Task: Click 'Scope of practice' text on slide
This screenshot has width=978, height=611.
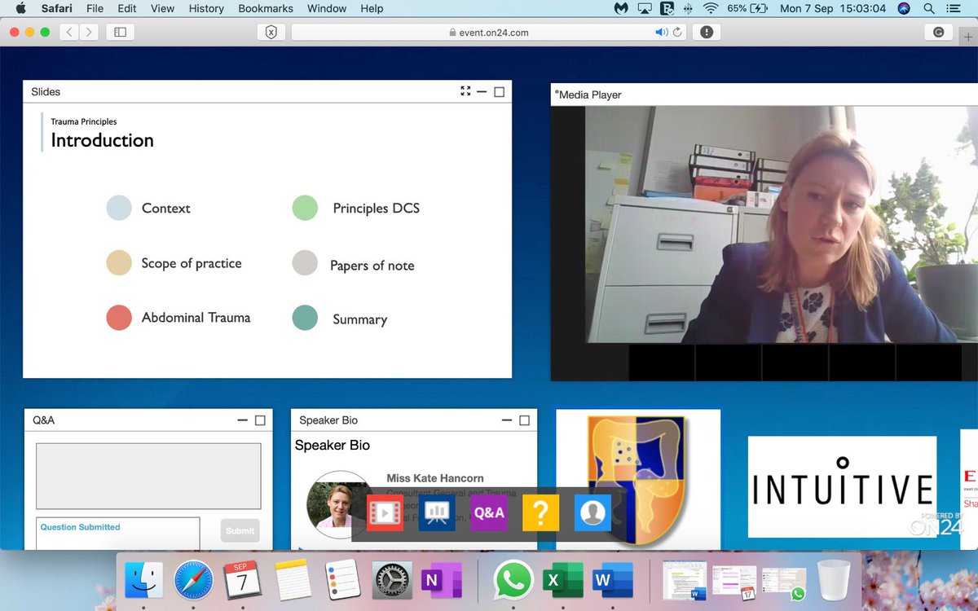Action: [192, 263]
